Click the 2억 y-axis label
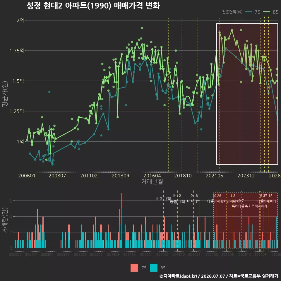The width and height of the screenshot is (281, 281). point(20,20)
